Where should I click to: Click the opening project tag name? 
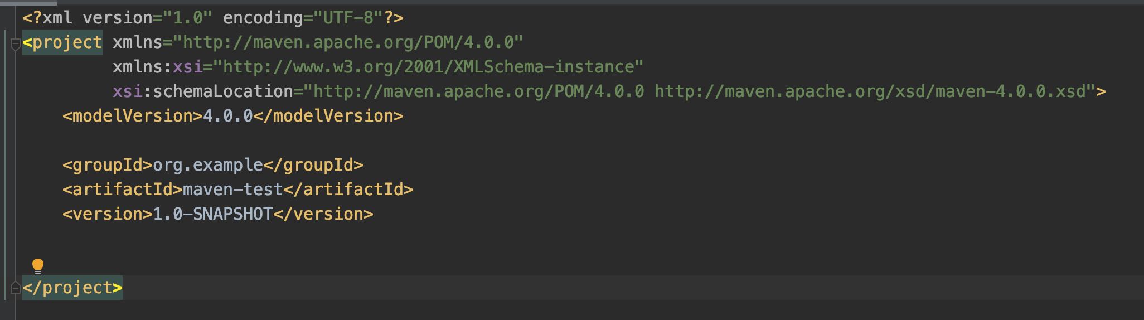click(67, 42)
